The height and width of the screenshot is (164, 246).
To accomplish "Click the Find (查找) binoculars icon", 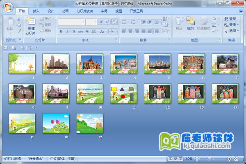I will click(226, 18).
